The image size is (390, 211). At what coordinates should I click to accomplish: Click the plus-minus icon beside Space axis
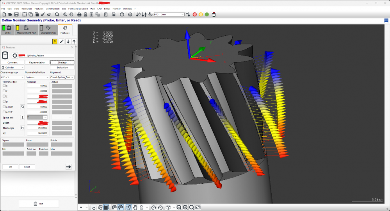pos(22,118)
